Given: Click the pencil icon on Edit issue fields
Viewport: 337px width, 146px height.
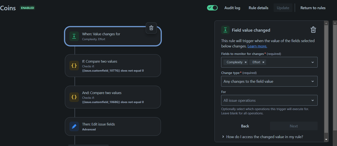Looking at the screenshot, I should (74, 126).
